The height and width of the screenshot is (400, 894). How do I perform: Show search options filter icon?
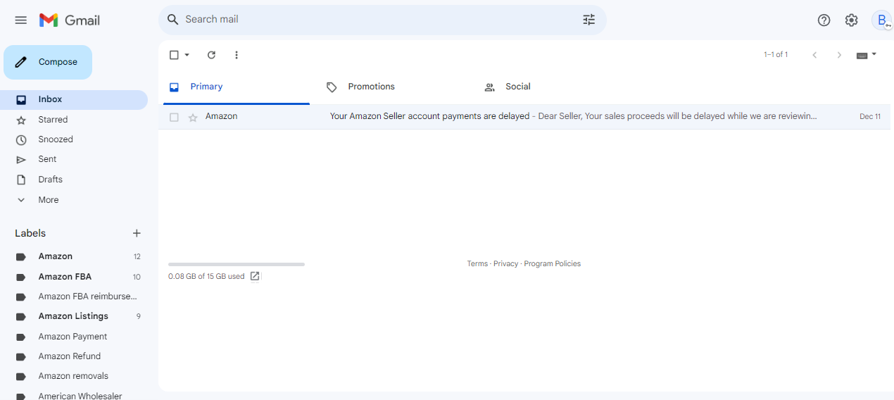(589, 20)
